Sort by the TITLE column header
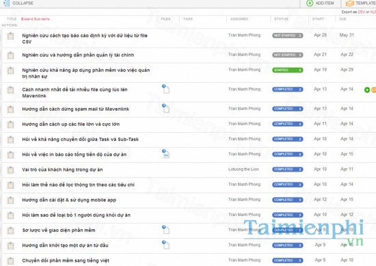Image resolution: width=376 pixels, height=266 pixels. click(12, 19)
